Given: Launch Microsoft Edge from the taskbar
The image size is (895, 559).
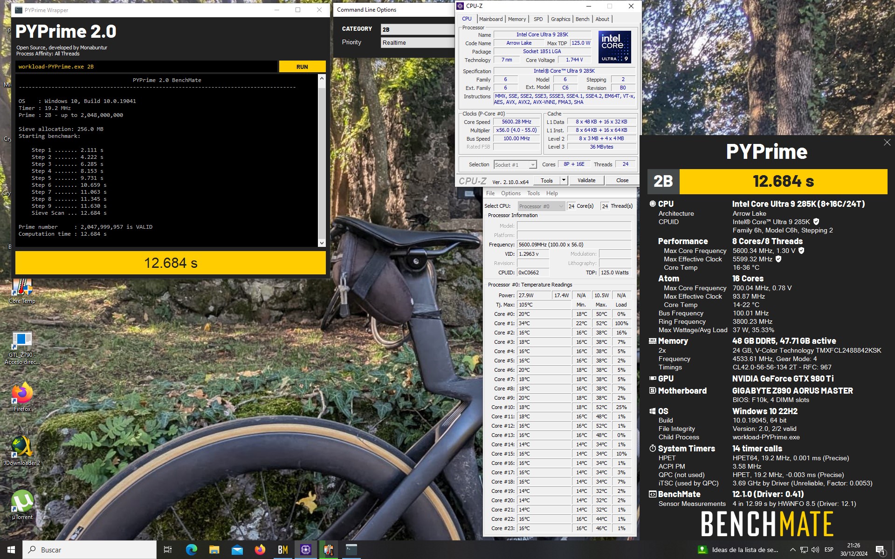Looking at the screenshot, I should 191,550.
